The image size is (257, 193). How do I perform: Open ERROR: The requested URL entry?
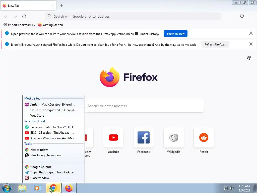click(x=53, y=110)
